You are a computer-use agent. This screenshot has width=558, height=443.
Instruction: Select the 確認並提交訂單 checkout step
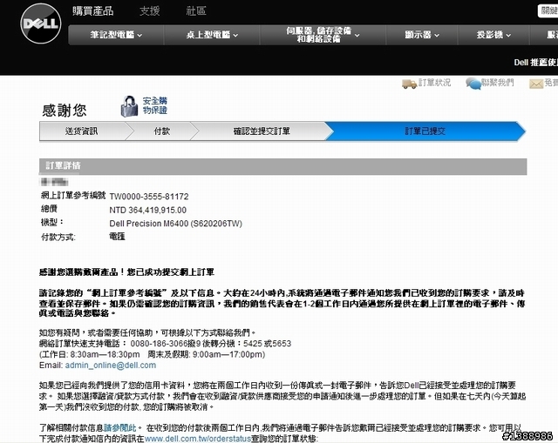(262, 131)
